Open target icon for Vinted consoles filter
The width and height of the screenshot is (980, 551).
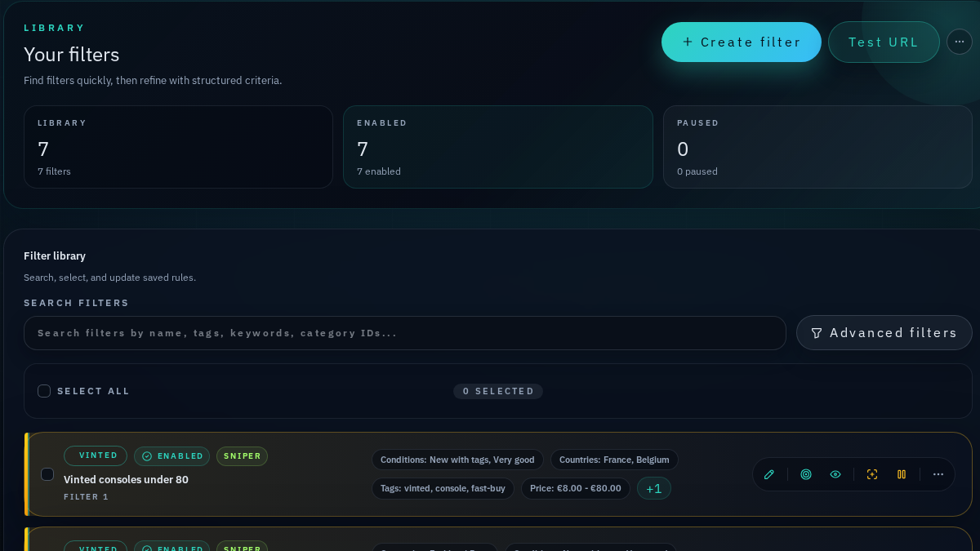(x=806, y=474)
